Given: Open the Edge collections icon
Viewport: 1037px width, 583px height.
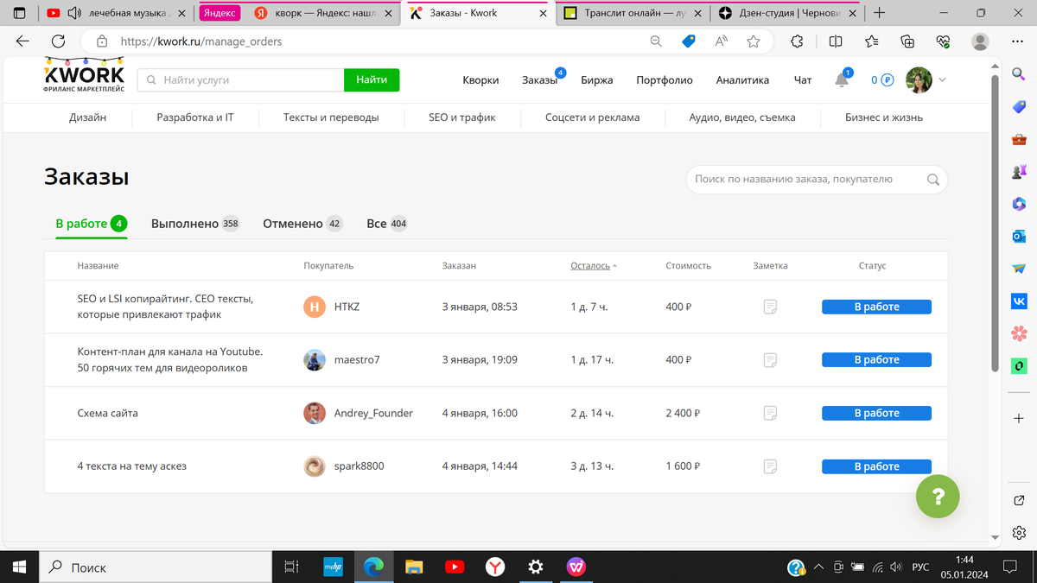Looking at the screenshot, I should 907,41.
